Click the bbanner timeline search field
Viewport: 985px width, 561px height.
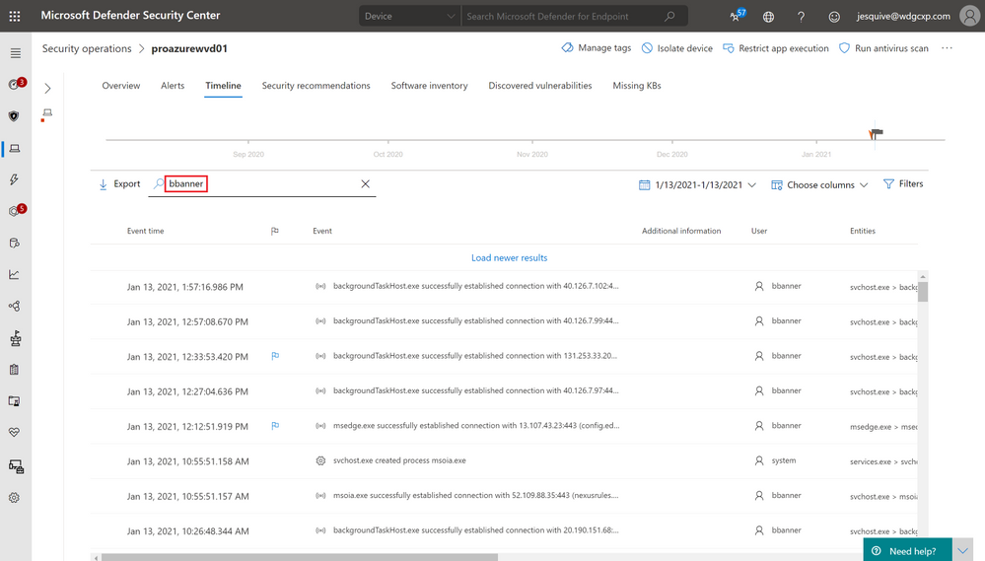pos(262,184)
